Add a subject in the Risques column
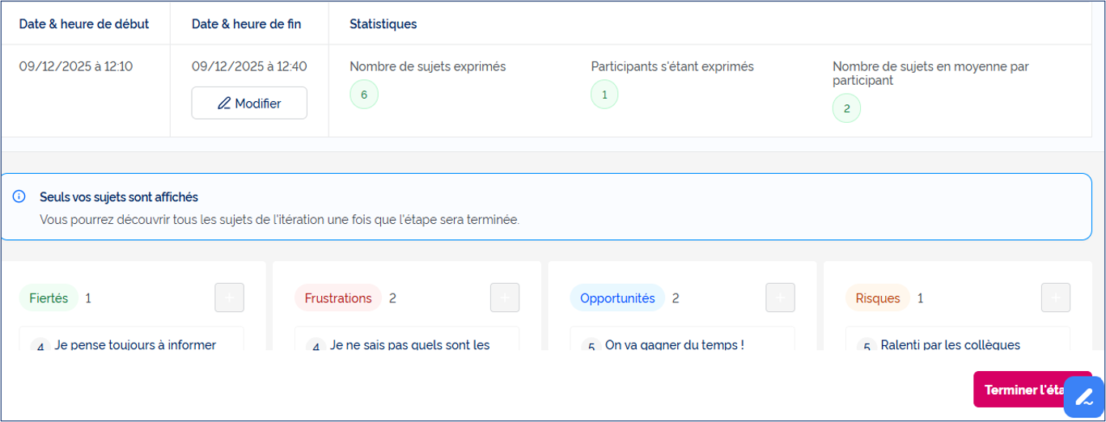1106x422 pixels. 1056,298
